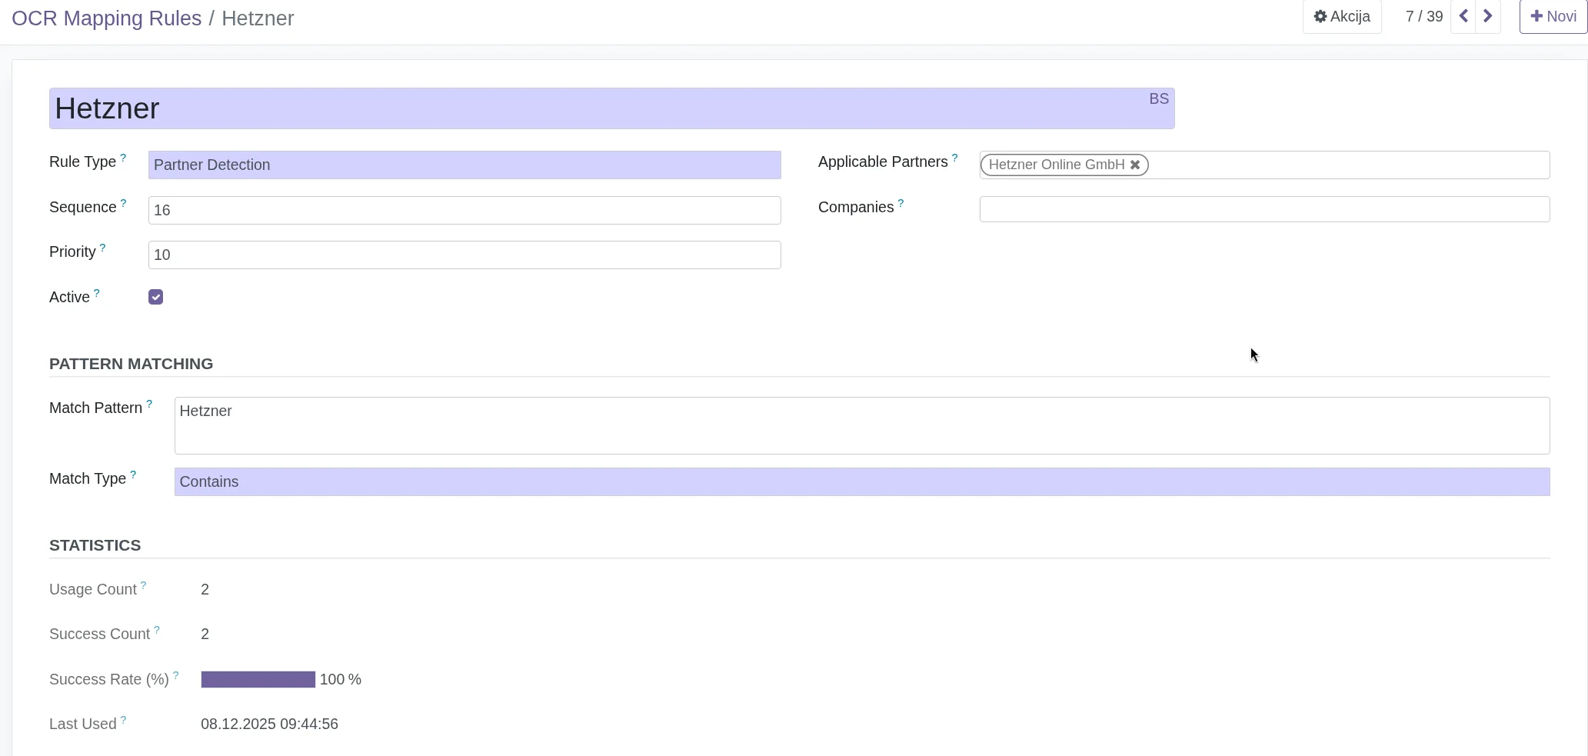Click into the Match Pattern text area
This screenshot has height=756, width=1588.
tap(861, 425)
